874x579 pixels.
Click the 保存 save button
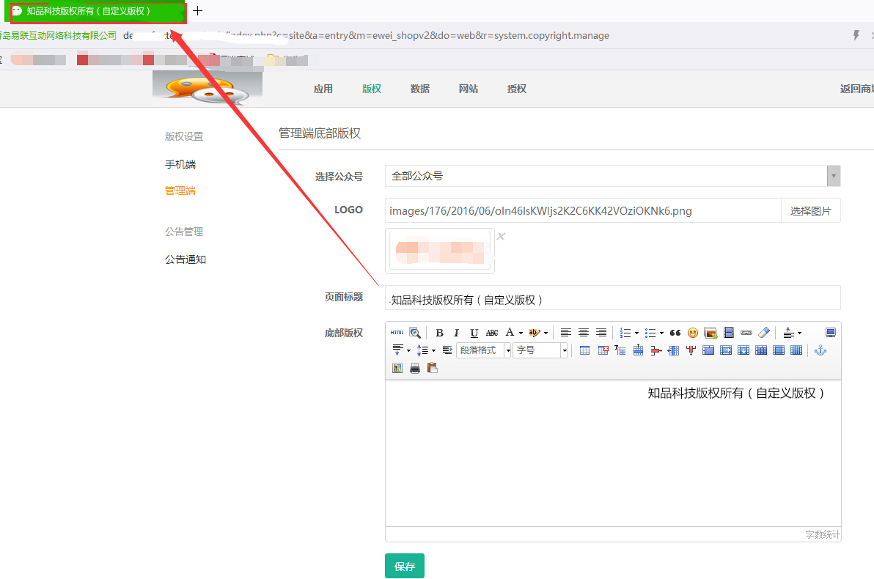tap(405, 567)
